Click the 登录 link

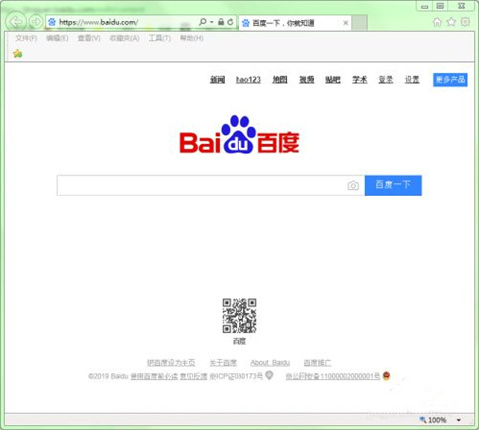386,80
